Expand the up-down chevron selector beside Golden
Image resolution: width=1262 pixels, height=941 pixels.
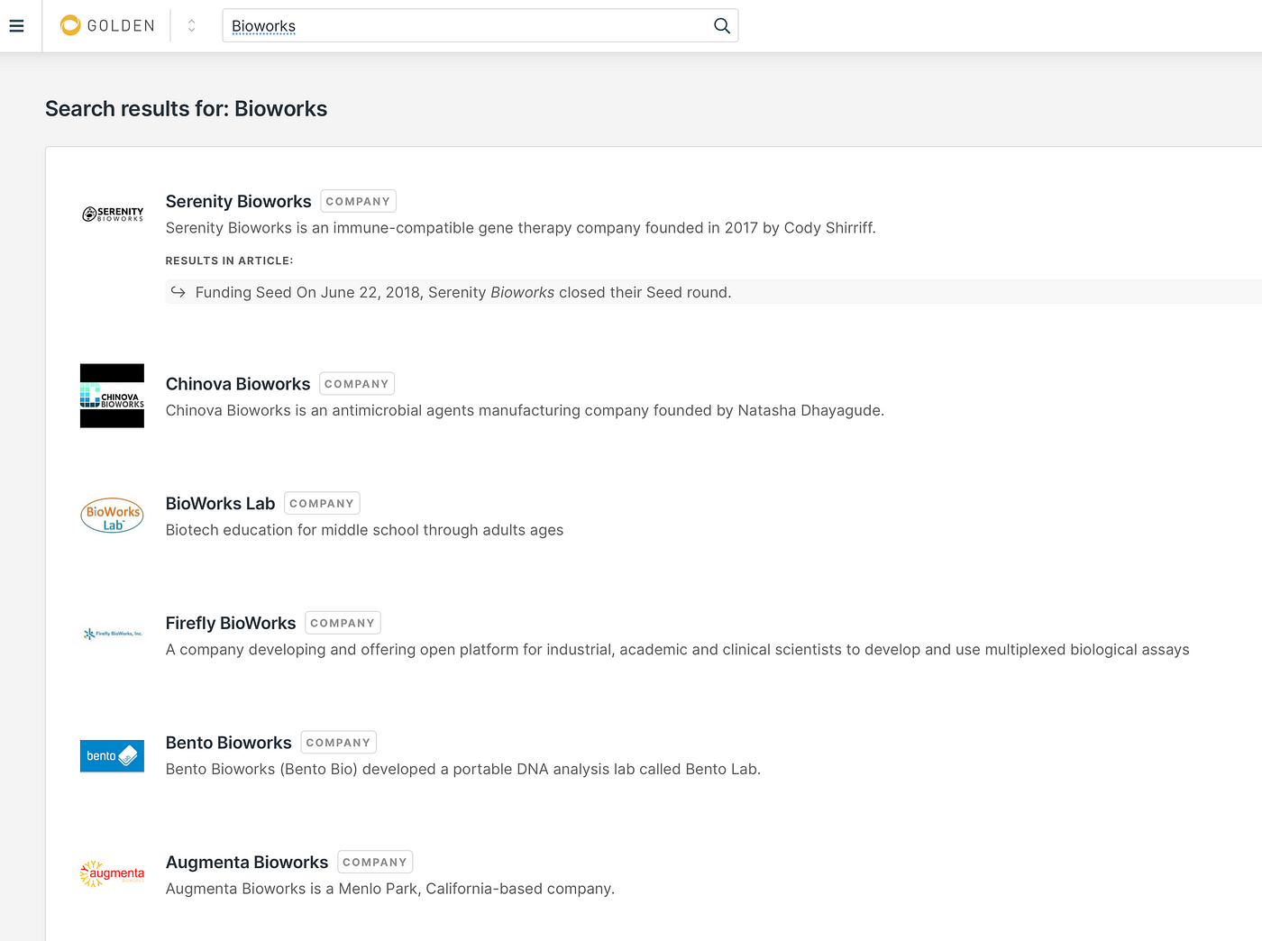(191, 26)
